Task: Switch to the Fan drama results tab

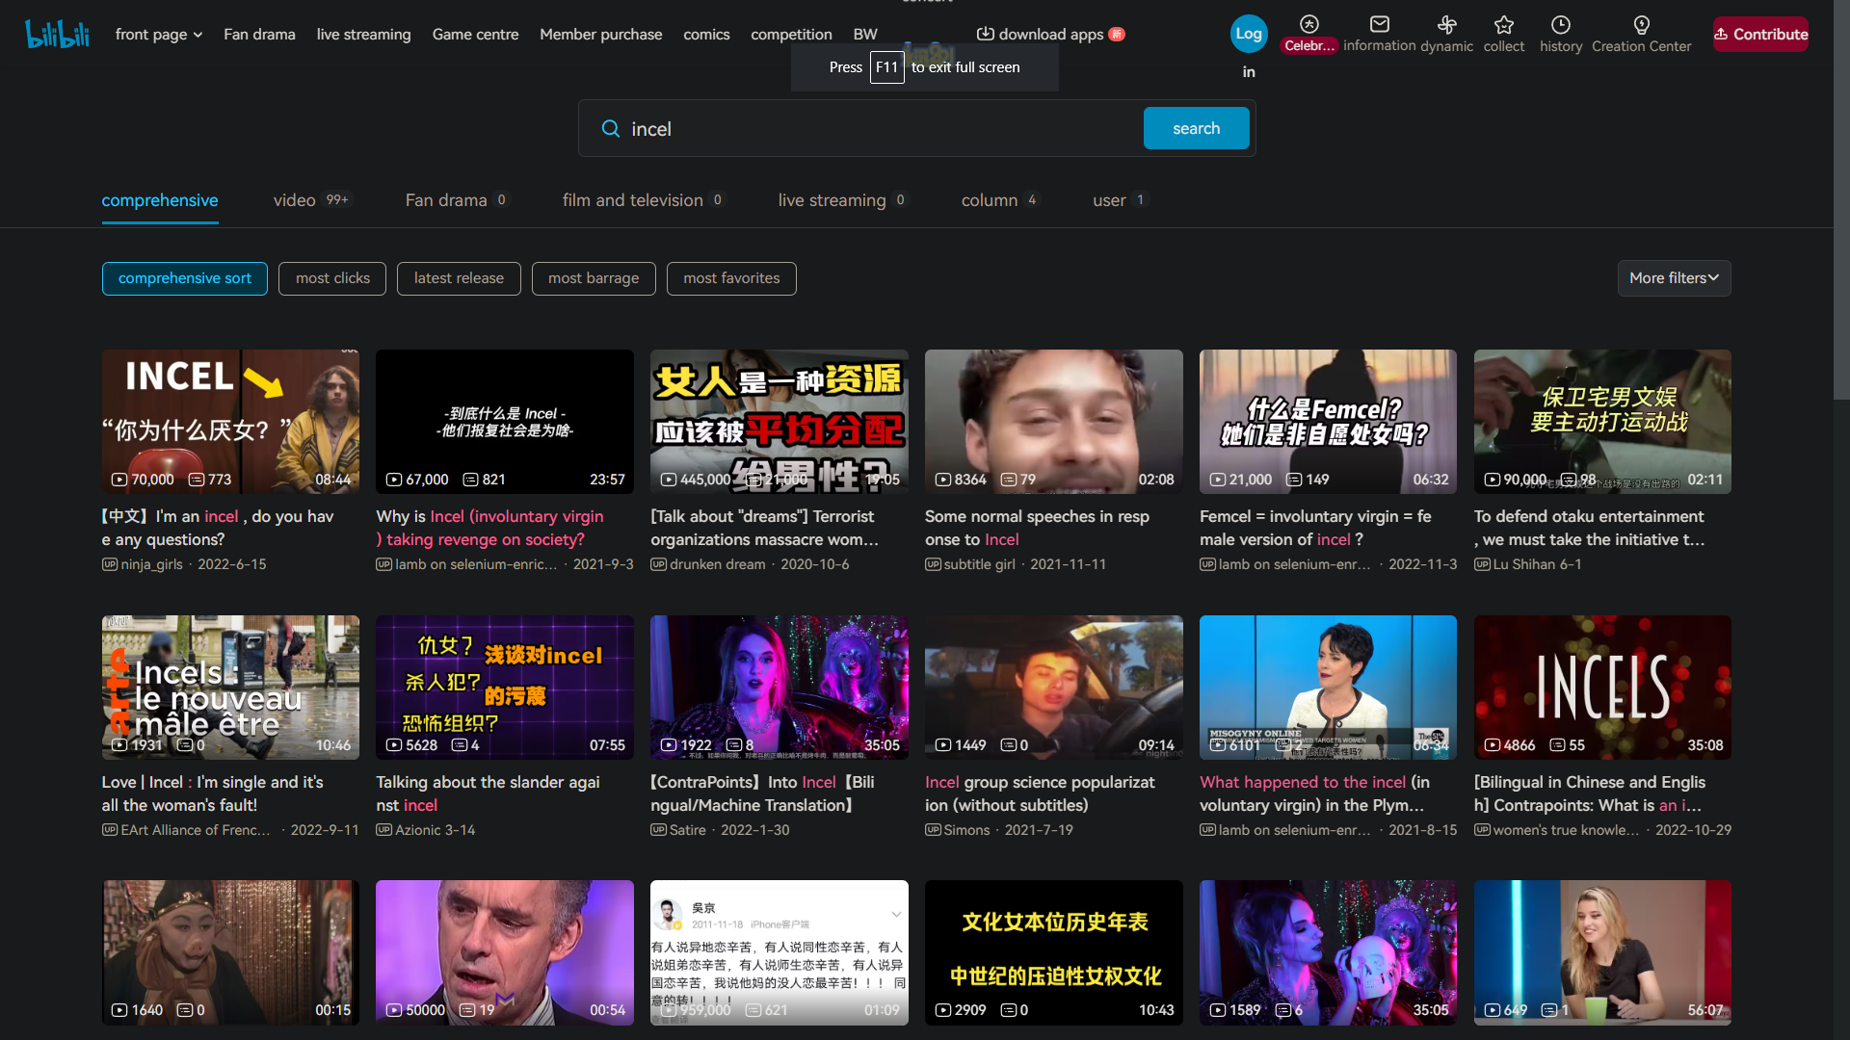Action: pyautogui.click(x=456, y=200)
